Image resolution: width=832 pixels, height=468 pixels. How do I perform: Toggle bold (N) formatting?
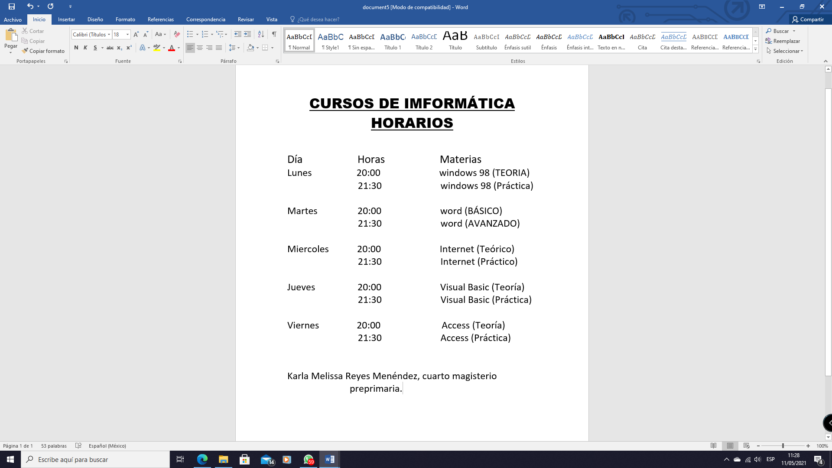tap(76, 48)
